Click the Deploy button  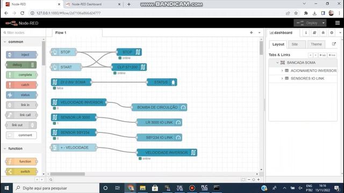(307, 23)
